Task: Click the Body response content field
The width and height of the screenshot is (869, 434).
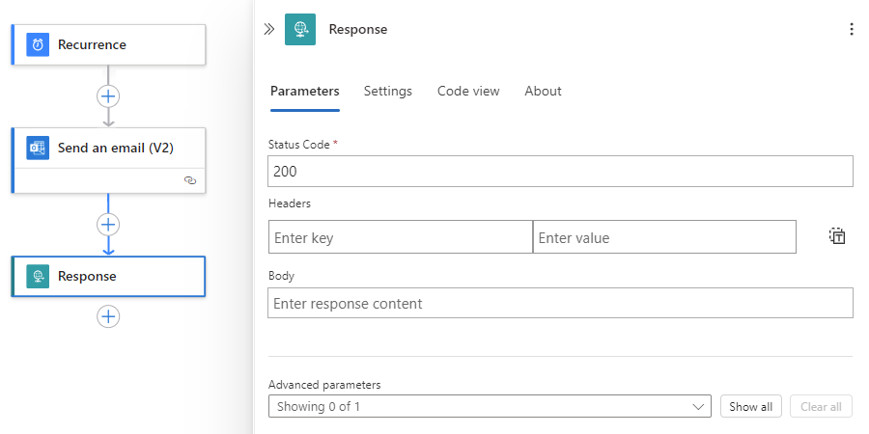Action: click(x=560, y=303)
